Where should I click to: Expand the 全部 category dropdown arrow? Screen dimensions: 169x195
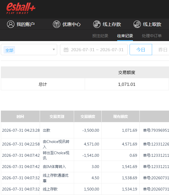click(x=54, y=50)
